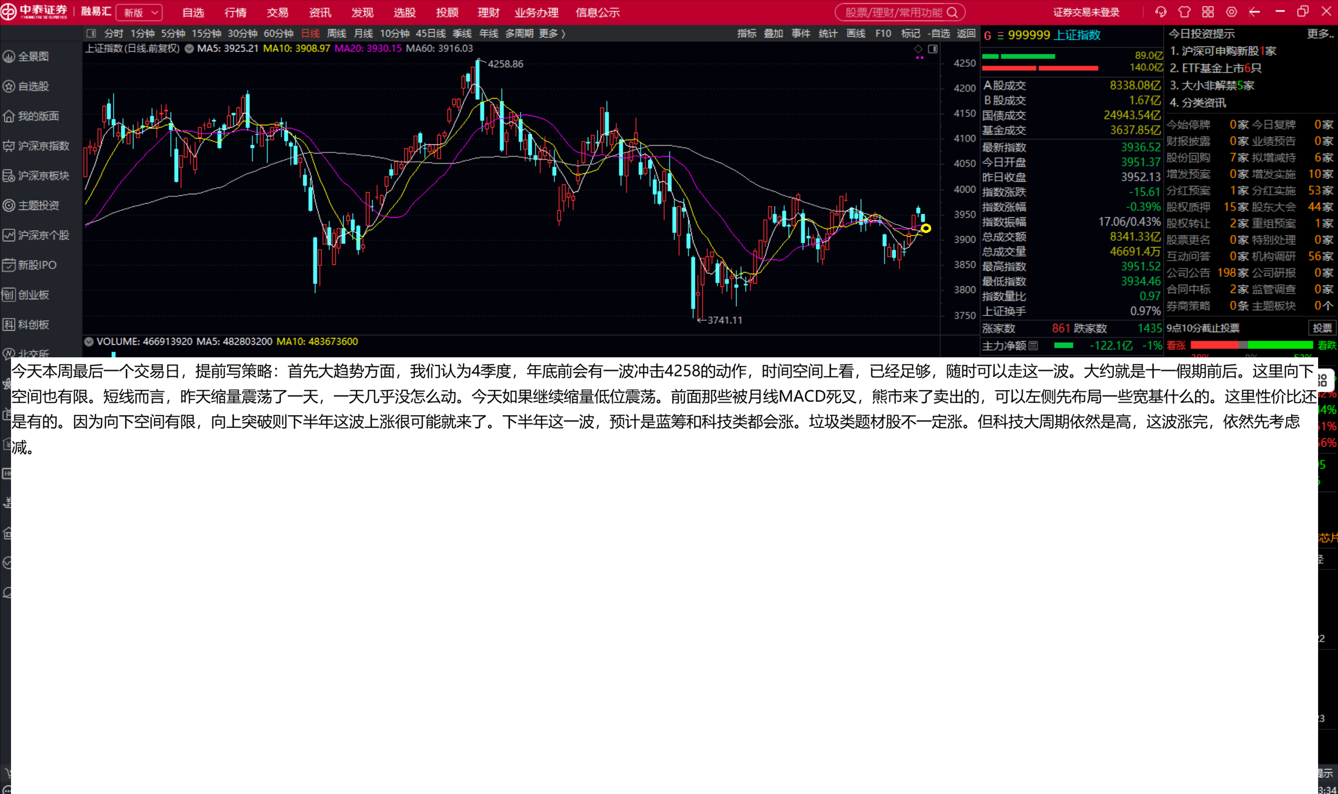Expand the 新版 version dropdown
Screen dimensions: 1338x794
[x=140, y=13]
